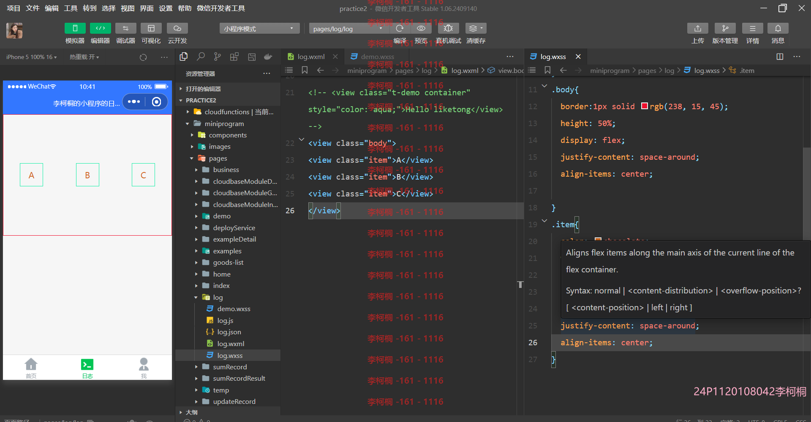Open left editor group more actions
The width and height of the screenshot is (811, 422).
pos(510,56)
